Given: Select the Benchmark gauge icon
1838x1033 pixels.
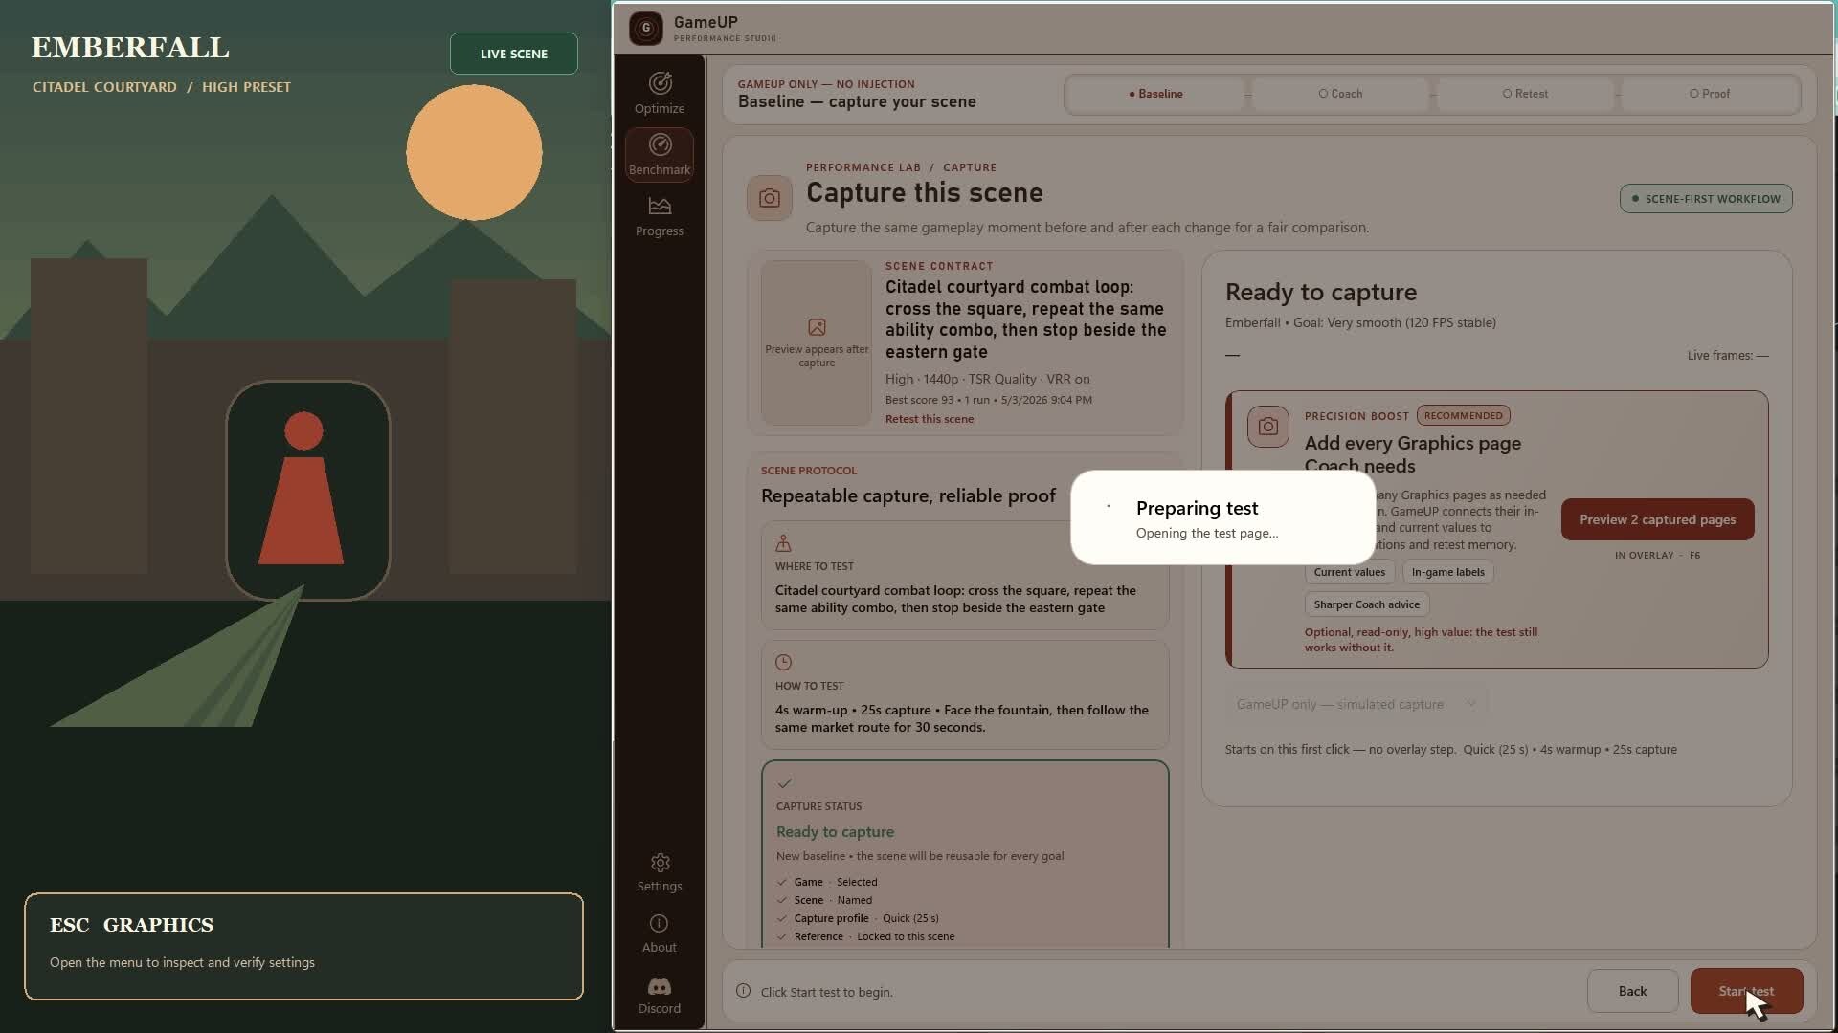Looking at the screenshot, I should point(660,144).
